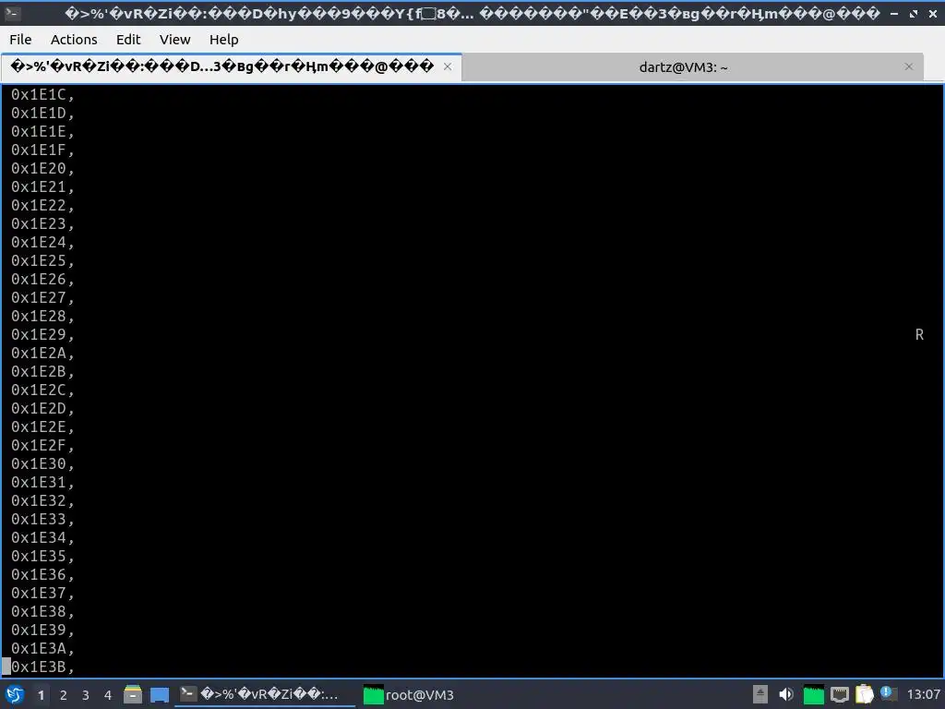Click the removable media eject tray icon
Screen dimensions: 945x709
click(760, 694)
